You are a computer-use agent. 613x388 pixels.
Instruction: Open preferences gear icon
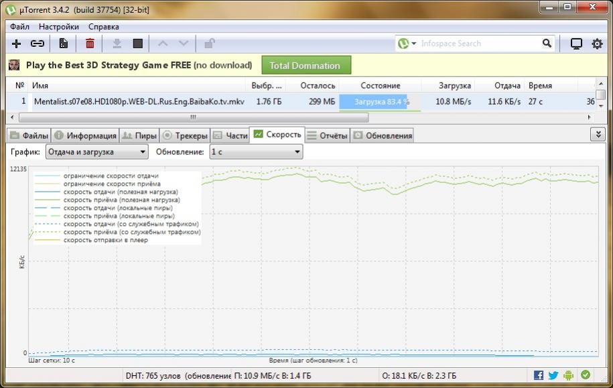click(x=597, y=44)
